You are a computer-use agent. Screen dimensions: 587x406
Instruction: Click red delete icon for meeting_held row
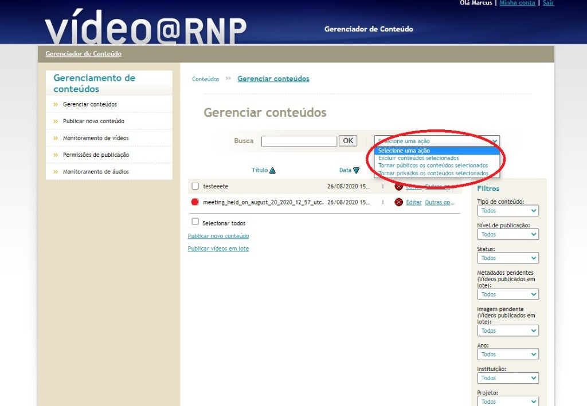coord(399,202)
